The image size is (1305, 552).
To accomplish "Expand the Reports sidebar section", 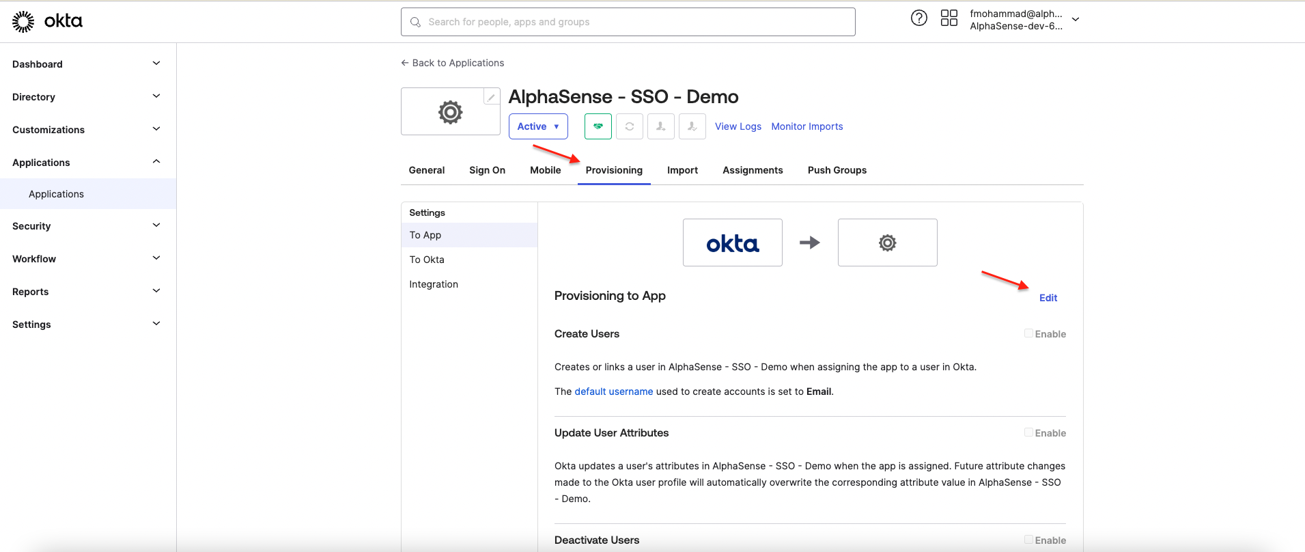I will 156,291.
